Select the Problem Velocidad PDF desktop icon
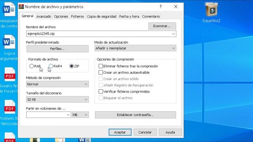This screenshot has width=253, height=142. [9, 113]
